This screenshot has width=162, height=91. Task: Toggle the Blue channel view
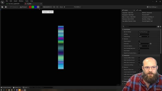(35, 7)
